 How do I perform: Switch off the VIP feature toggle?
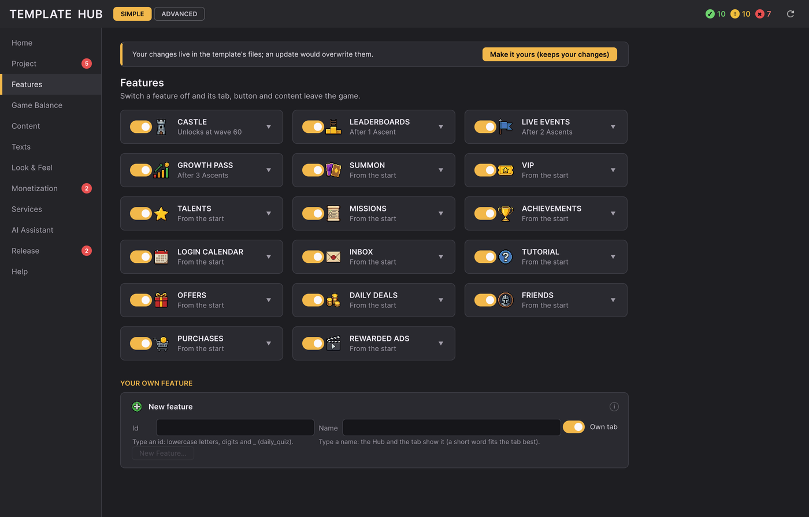pos(485,170)
